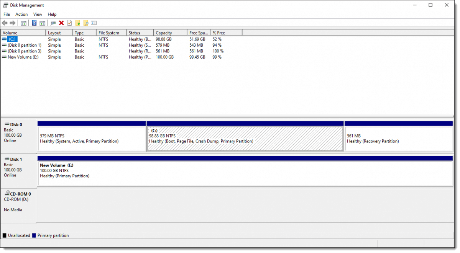Select the 561 MB Recovery Partition on Disk 0
The image size is (460, 253).
click(x=399, y=136)
